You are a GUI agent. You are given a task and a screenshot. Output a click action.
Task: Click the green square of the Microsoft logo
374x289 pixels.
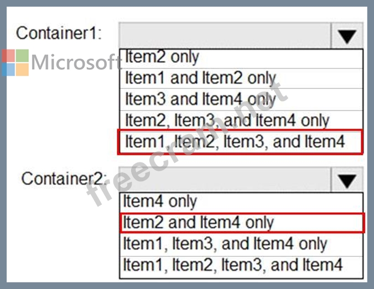[x=22, y=56]
